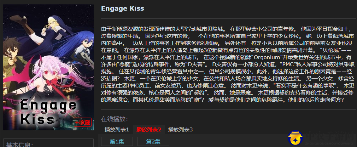This screenshot has height=147, width=357.
Task: Open the Engage Kiss poster image
Action: (48, 67)
